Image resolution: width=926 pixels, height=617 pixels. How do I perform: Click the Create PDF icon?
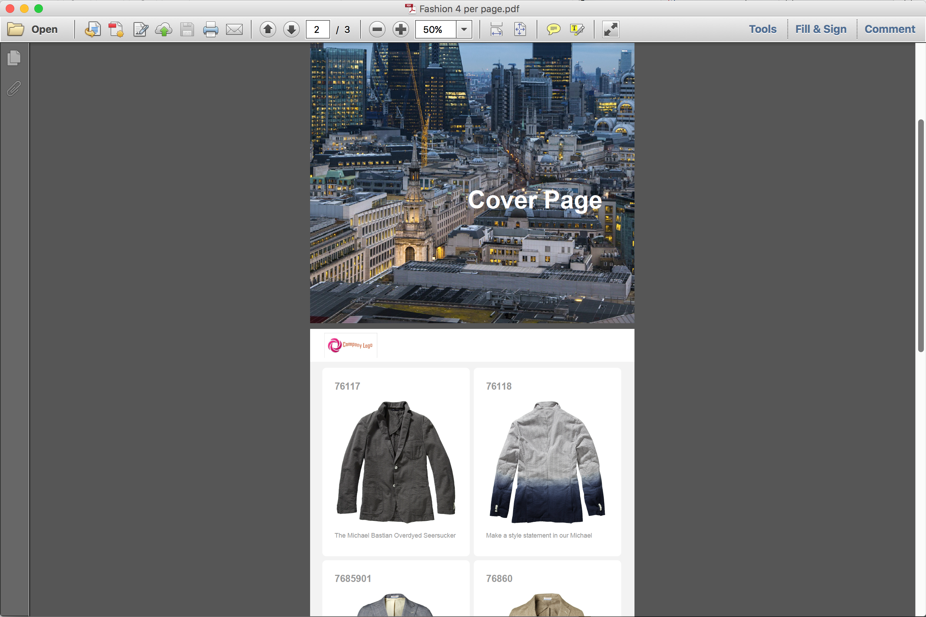click(116, 30)
